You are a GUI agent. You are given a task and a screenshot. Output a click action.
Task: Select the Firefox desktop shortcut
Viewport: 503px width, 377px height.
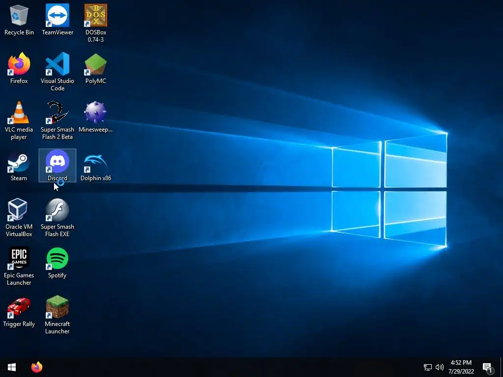coord(19,68)
